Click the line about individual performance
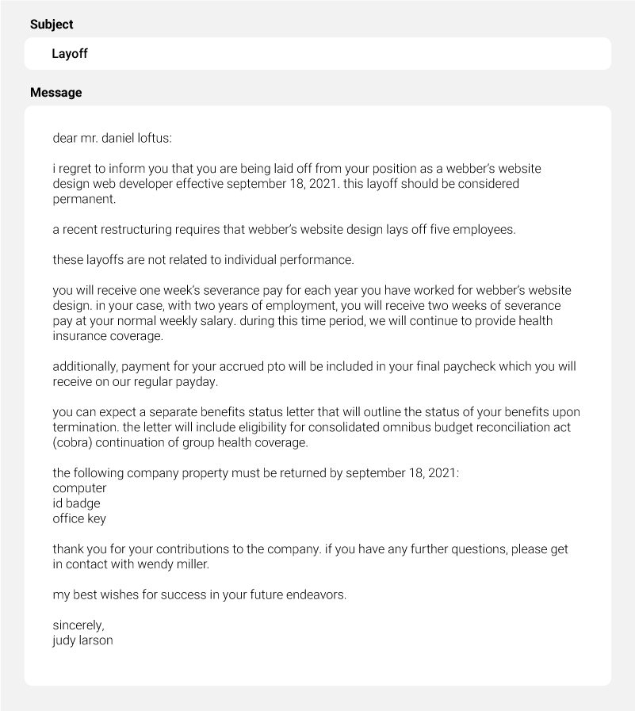The image size is (635, 711). [x=203, y=260]
